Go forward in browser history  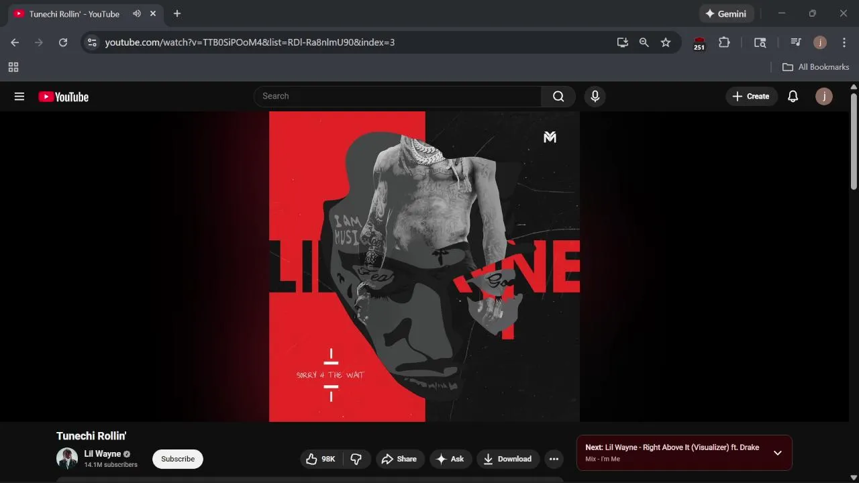39,42
